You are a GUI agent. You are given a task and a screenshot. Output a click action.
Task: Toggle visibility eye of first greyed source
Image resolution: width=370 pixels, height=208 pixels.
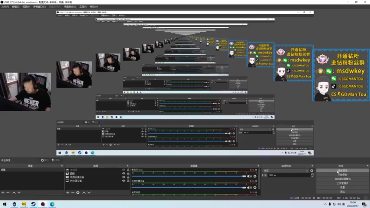coord(123,170)
